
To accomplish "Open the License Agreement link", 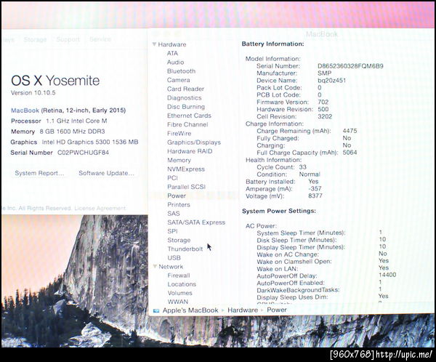I will coord(100,208).
